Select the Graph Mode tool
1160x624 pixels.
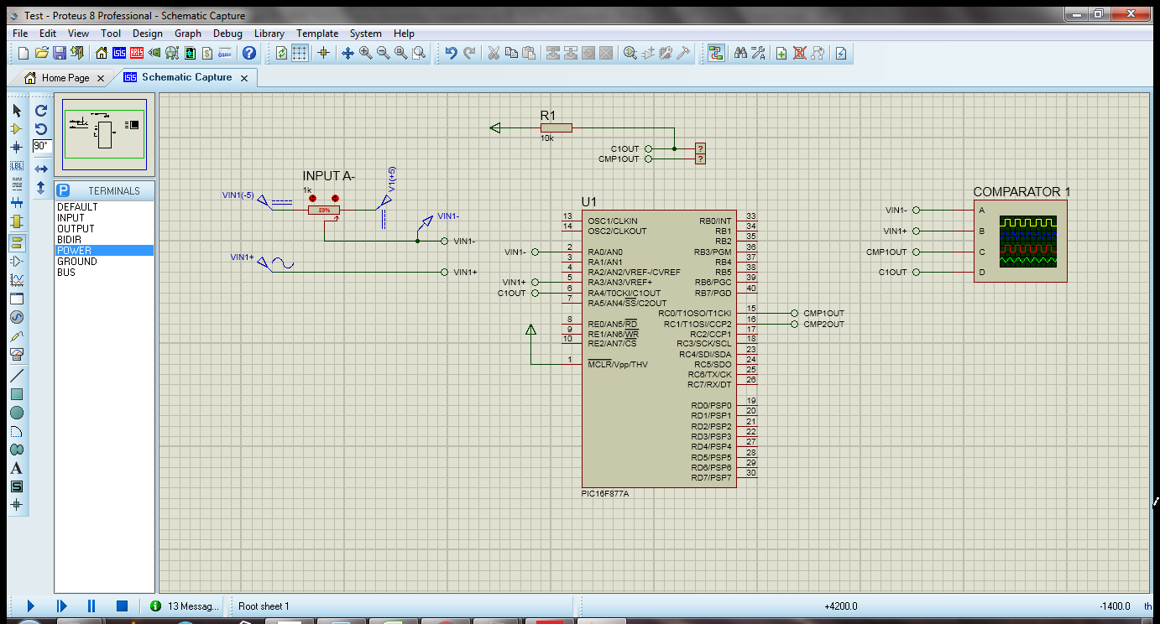click(15, 278)
